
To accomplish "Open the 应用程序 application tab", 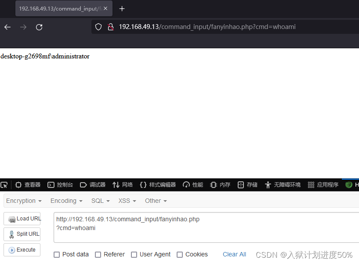I will pos(323,185).
